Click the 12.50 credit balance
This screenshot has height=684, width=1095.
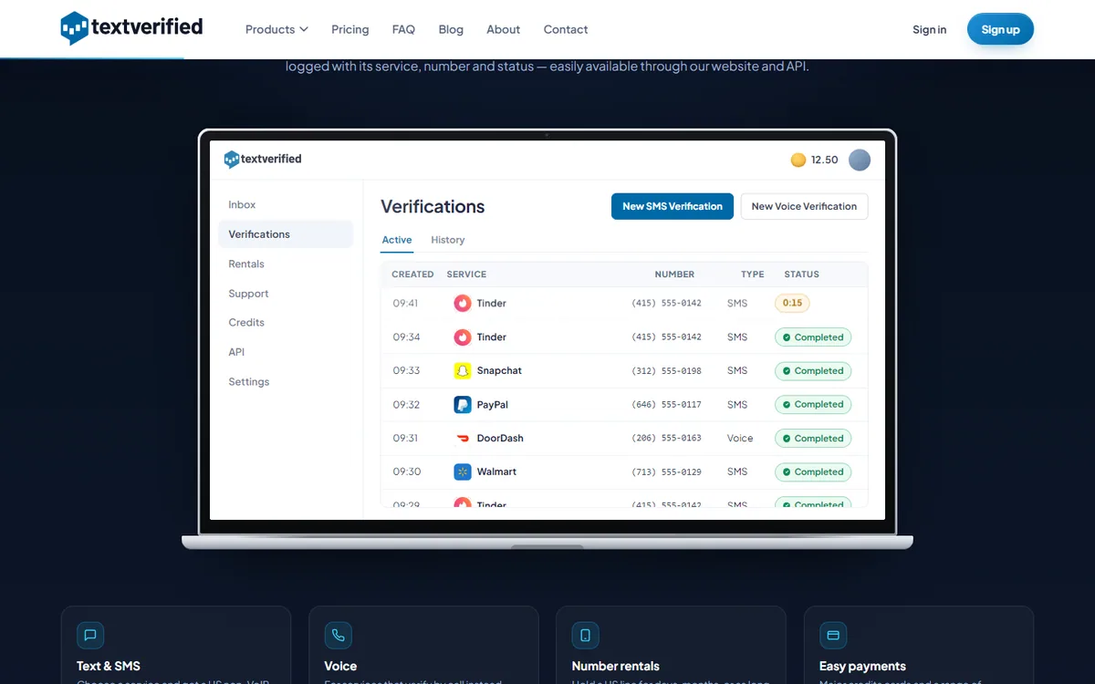pos(825,160)
